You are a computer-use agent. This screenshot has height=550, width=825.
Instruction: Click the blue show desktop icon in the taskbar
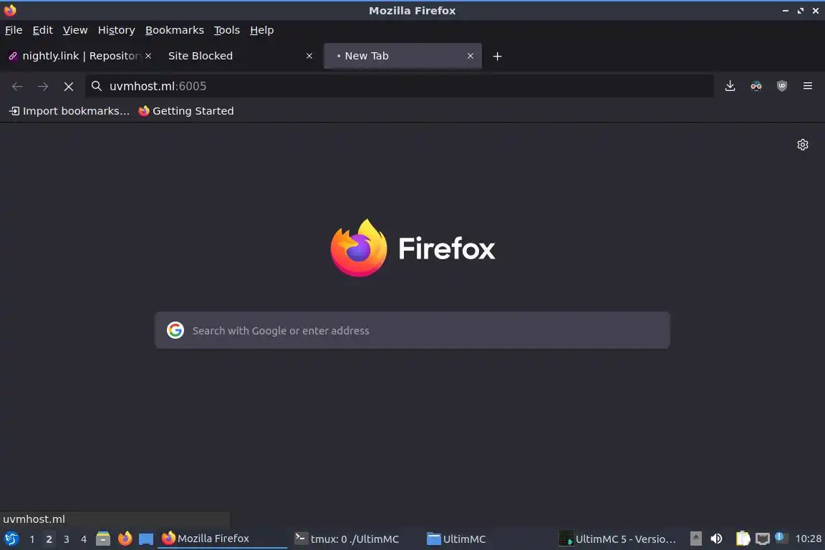point(146,539)
